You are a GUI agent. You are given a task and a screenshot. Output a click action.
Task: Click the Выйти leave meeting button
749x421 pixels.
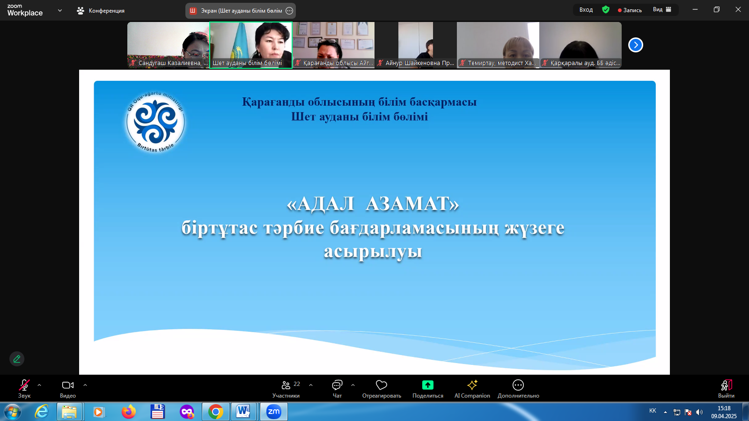point(726,388)
